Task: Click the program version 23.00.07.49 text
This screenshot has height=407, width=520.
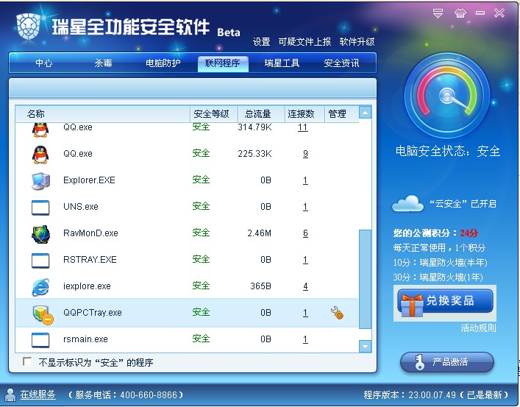Action: [x=432, y=395]
